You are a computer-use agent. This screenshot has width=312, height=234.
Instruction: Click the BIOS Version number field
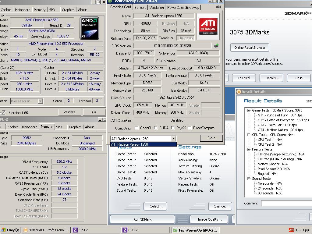point(172,46)
